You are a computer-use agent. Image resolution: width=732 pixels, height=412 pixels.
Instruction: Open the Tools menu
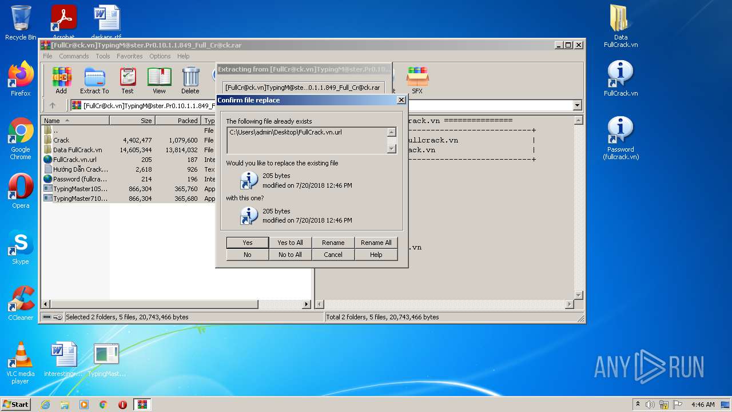pos(103,56)
